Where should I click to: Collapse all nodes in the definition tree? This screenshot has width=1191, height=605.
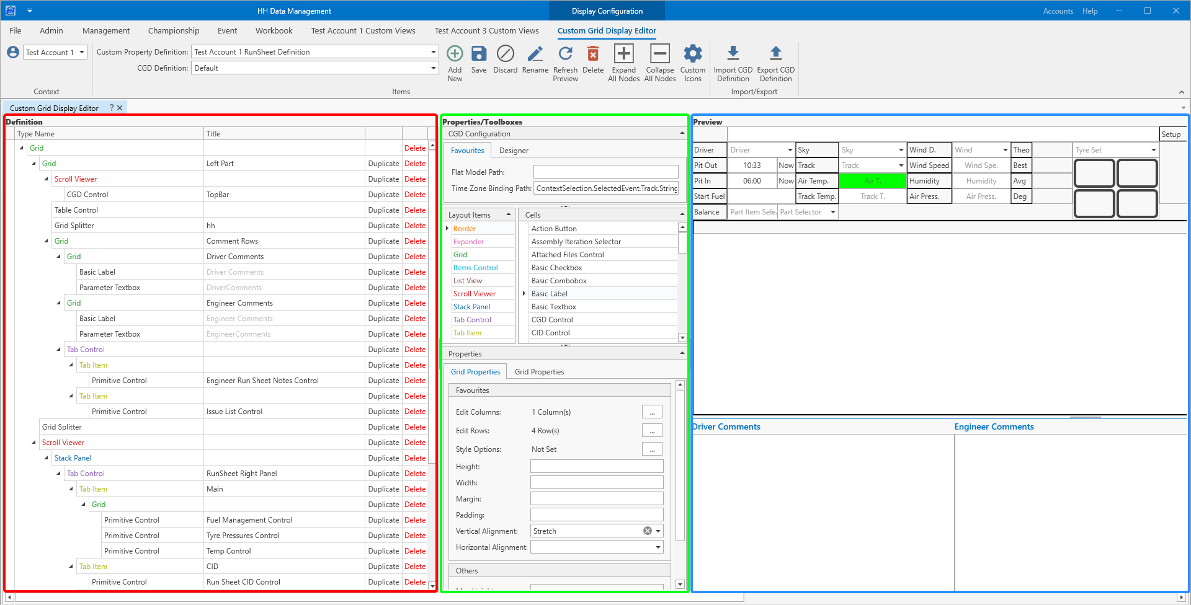click(x=660, y=55)
